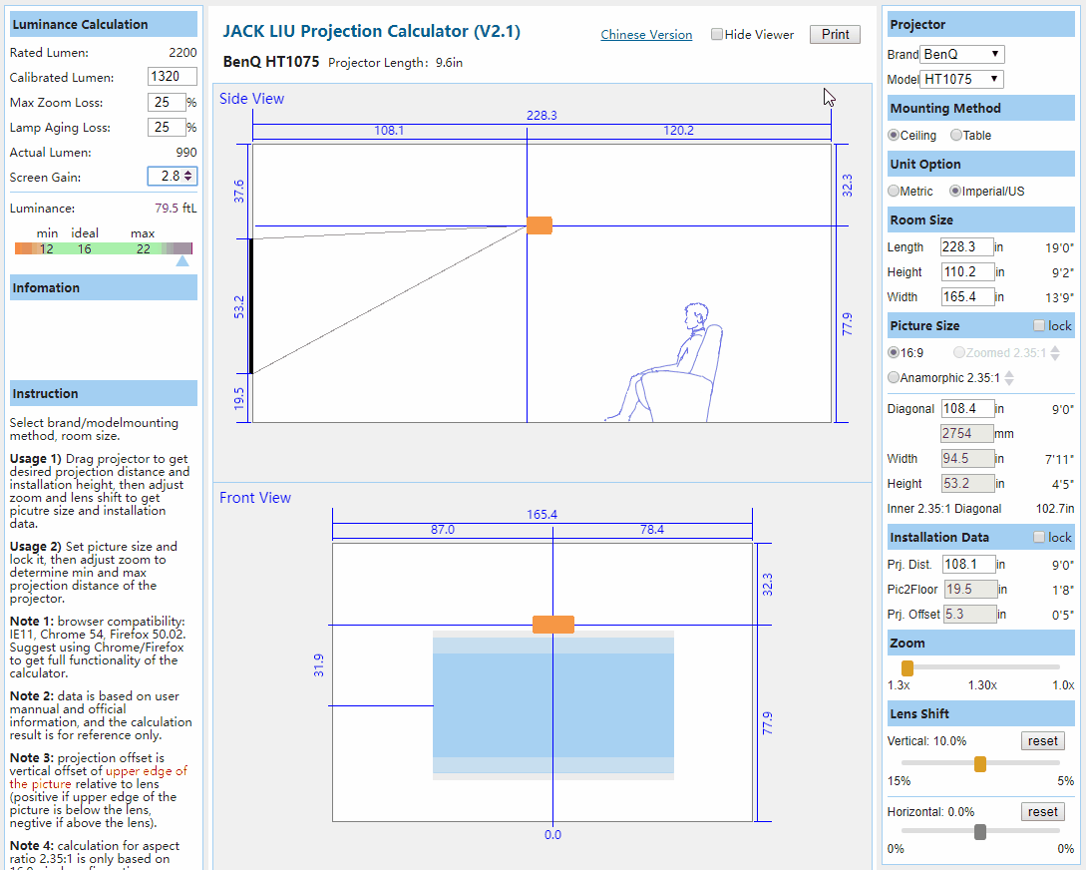Click the blue projected screen area
Image resolution: width=1086 pixels, height=870 pixels.
552,705
